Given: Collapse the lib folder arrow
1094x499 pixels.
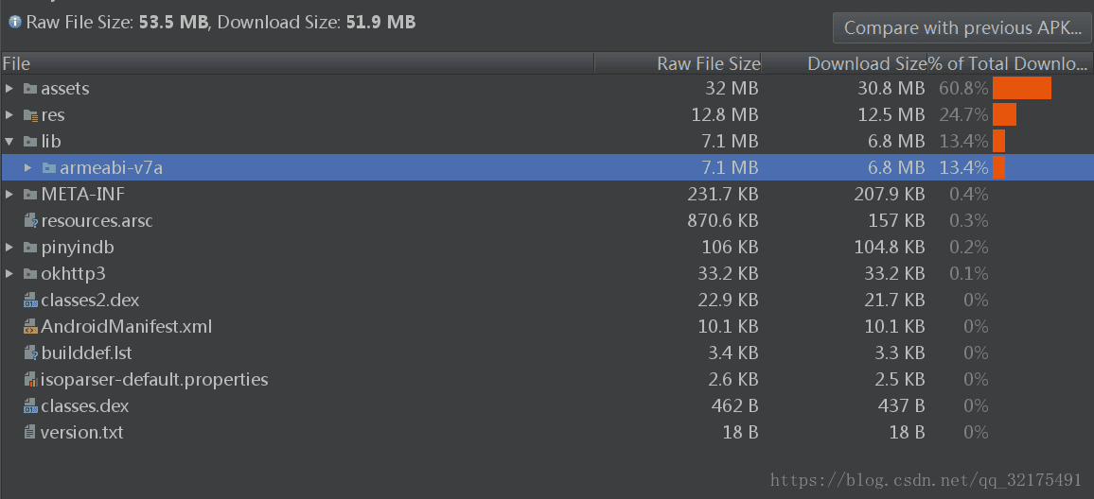Looking at the screenshot, I should (9, 142).
